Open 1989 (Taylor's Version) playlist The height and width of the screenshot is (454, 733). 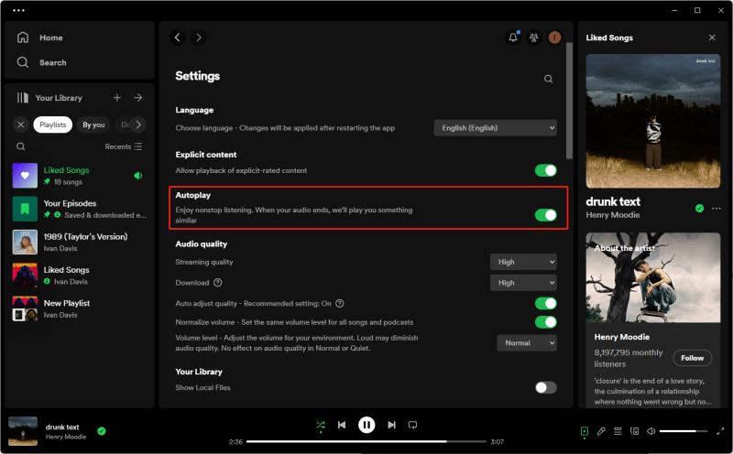pyautogui.click(x=79, y=242)
